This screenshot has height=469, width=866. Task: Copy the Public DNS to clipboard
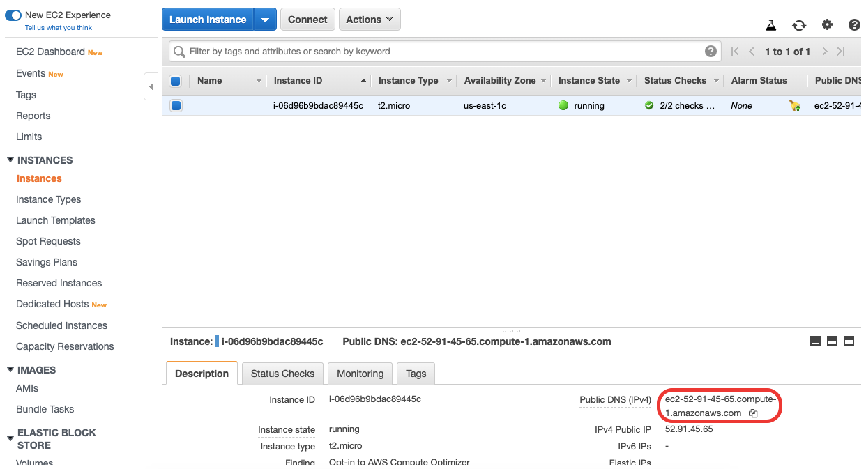[753, 413]
